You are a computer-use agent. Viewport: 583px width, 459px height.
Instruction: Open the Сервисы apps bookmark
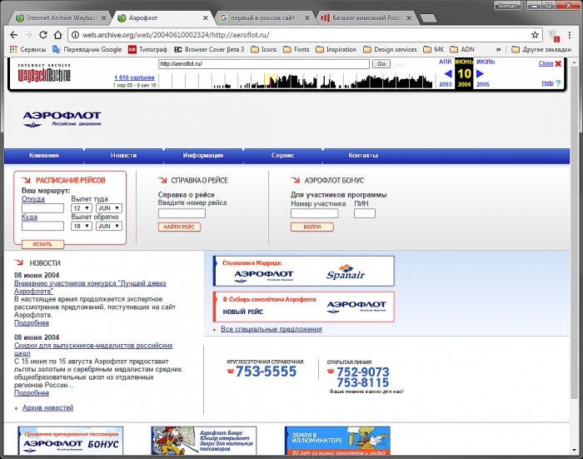(27, 49)
